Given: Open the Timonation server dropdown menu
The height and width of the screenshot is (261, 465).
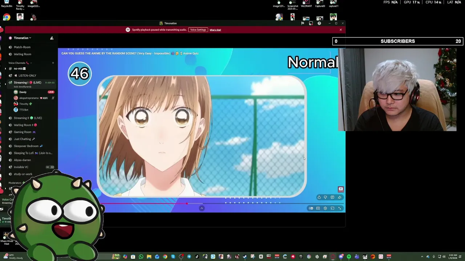Looking at the screenshot, I should [x=23, y=38].
